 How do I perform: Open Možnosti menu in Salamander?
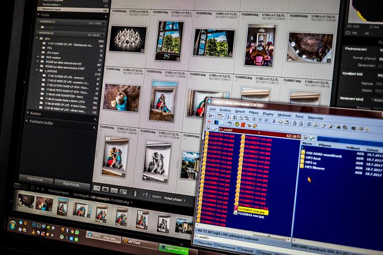tap(284, 115)
